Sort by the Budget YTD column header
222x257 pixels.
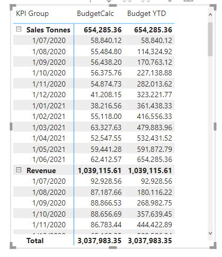pyautogui.click(x=147, y=14)
